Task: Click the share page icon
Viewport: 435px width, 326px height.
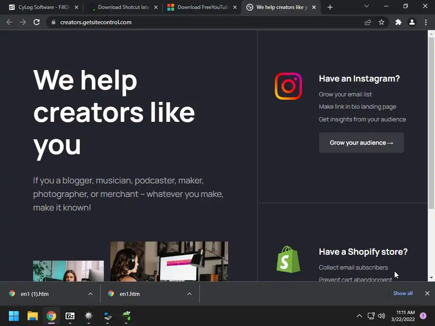Action: 368,22
